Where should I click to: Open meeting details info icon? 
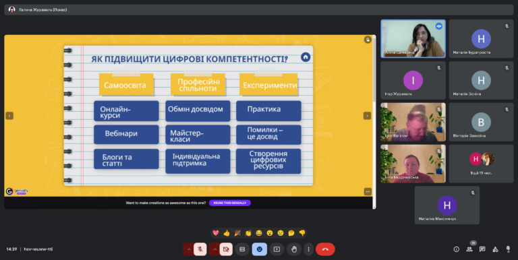(x=456, y=249)
